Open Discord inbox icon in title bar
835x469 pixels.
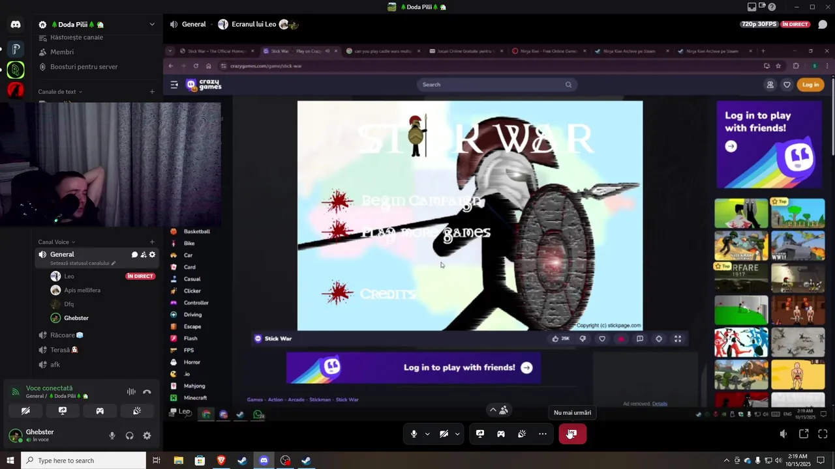pos(751,7)
